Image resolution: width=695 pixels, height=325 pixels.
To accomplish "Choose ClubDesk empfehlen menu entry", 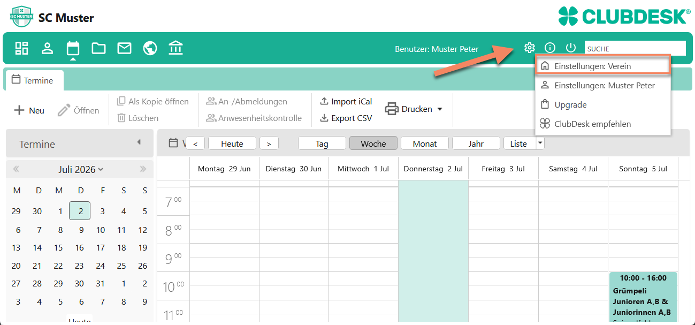I will pyautogui.click(x=603, y=124).
